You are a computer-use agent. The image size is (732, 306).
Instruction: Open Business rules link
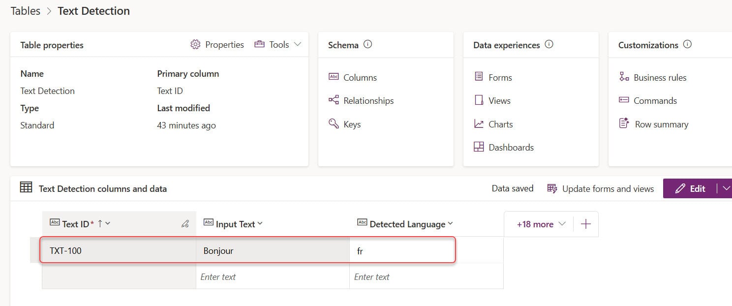click(x=660, y=78)
